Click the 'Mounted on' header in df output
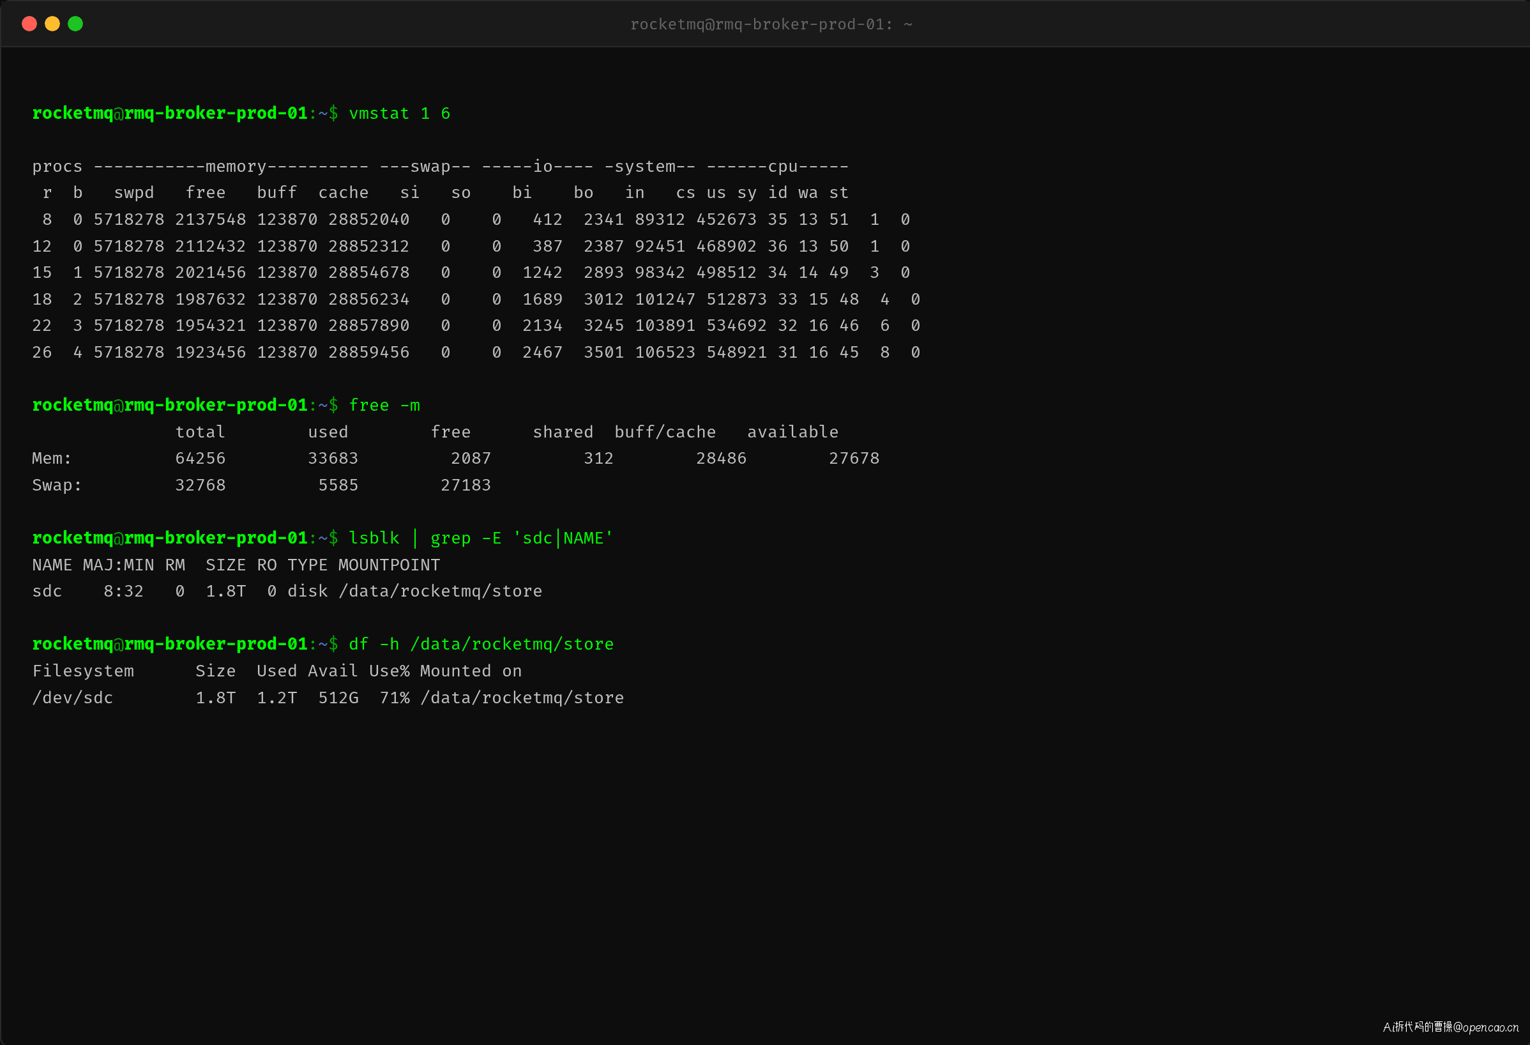The height and width of the screenshot is (1045, 1530). [471, 670]
